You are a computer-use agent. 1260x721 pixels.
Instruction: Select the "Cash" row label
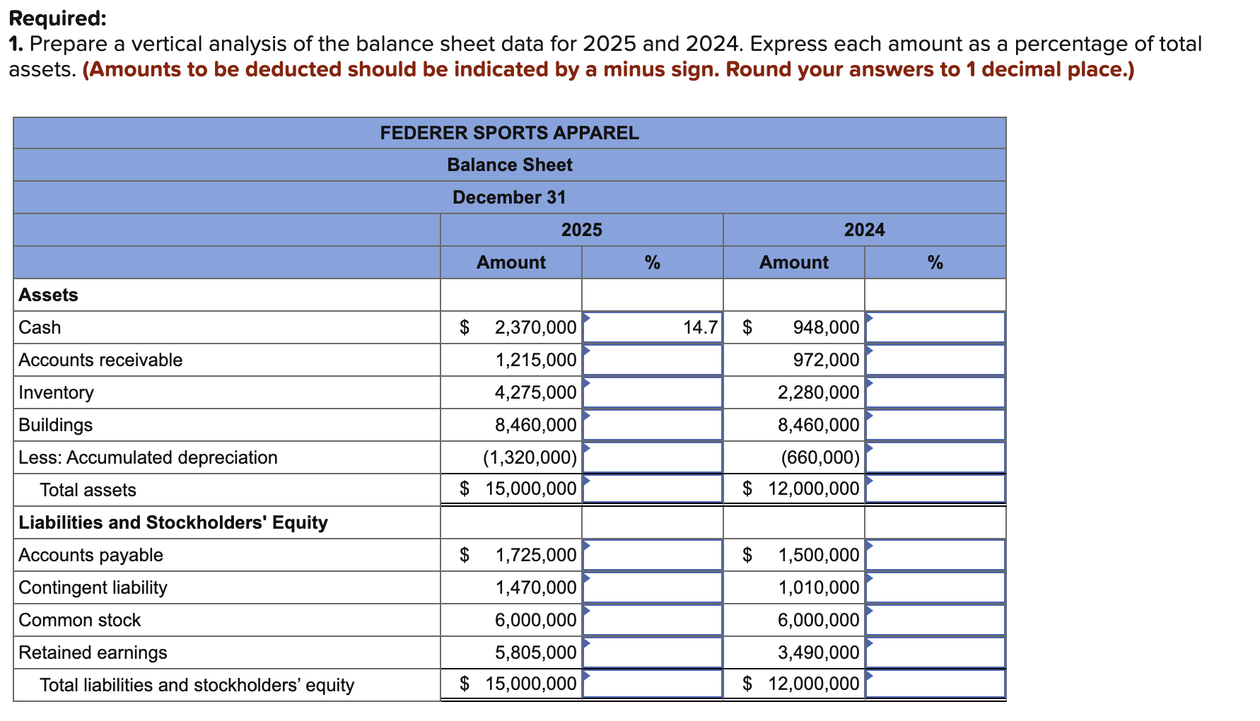click(40, 327)
